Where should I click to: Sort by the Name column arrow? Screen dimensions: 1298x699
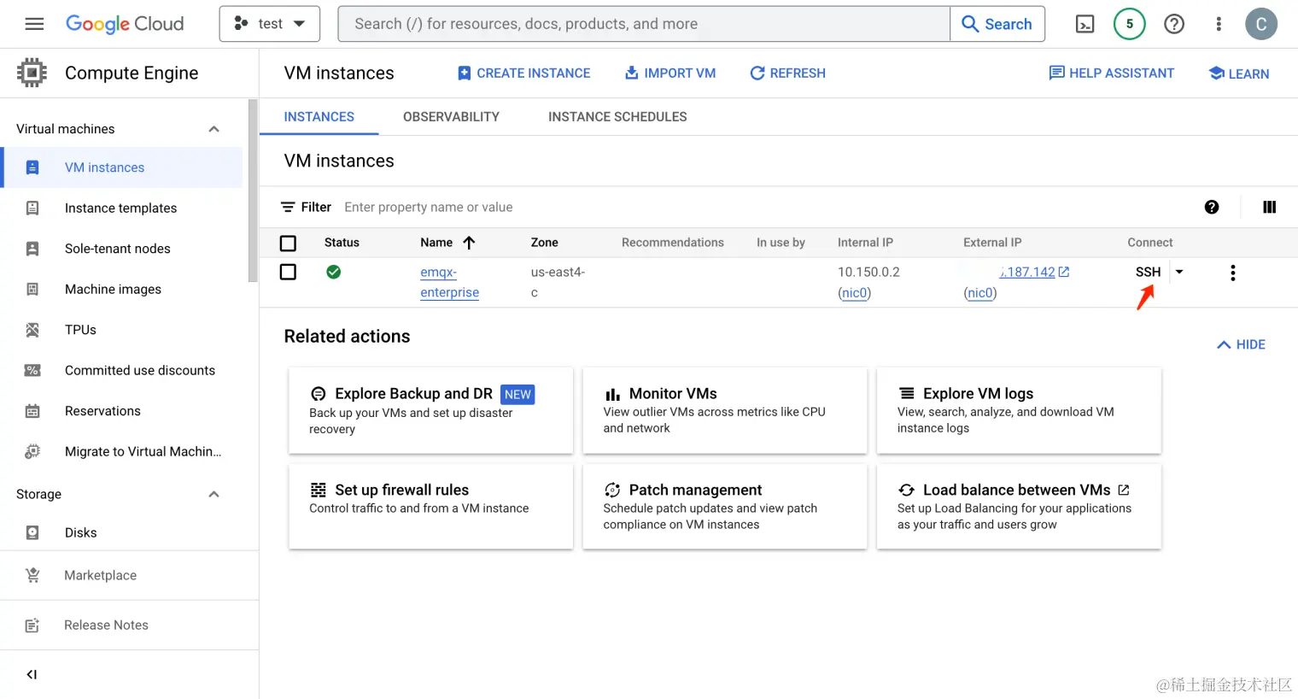pyautogui.click(x=469, y=243)
